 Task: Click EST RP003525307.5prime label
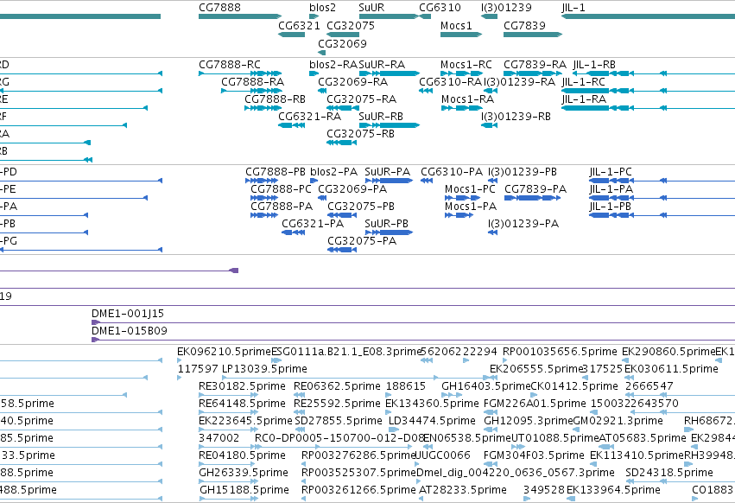[x=358, y=473]
